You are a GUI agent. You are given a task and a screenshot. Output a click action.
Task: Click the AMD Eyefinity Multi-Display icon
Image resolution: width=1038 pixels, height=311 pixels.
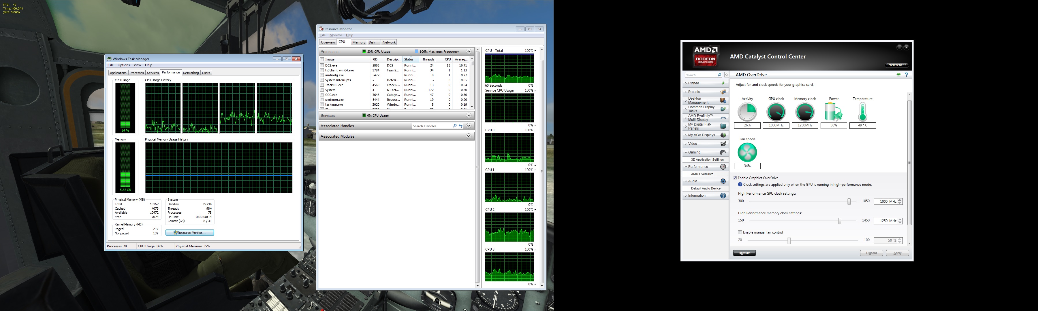pyautogui.click(x=723, y=118)
